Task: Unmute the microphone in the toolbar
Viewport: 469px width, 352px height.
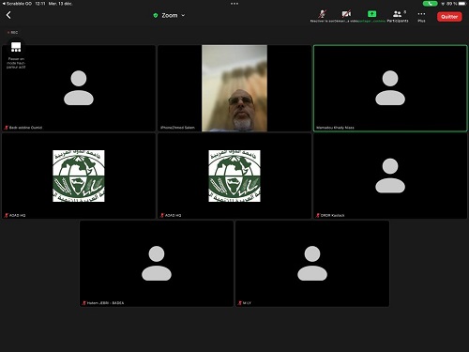Action: point(323,16)
